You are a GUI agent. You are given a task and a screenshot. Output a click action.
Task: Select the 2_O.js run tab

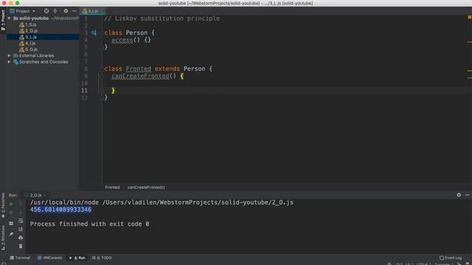(x=35, y=195)
